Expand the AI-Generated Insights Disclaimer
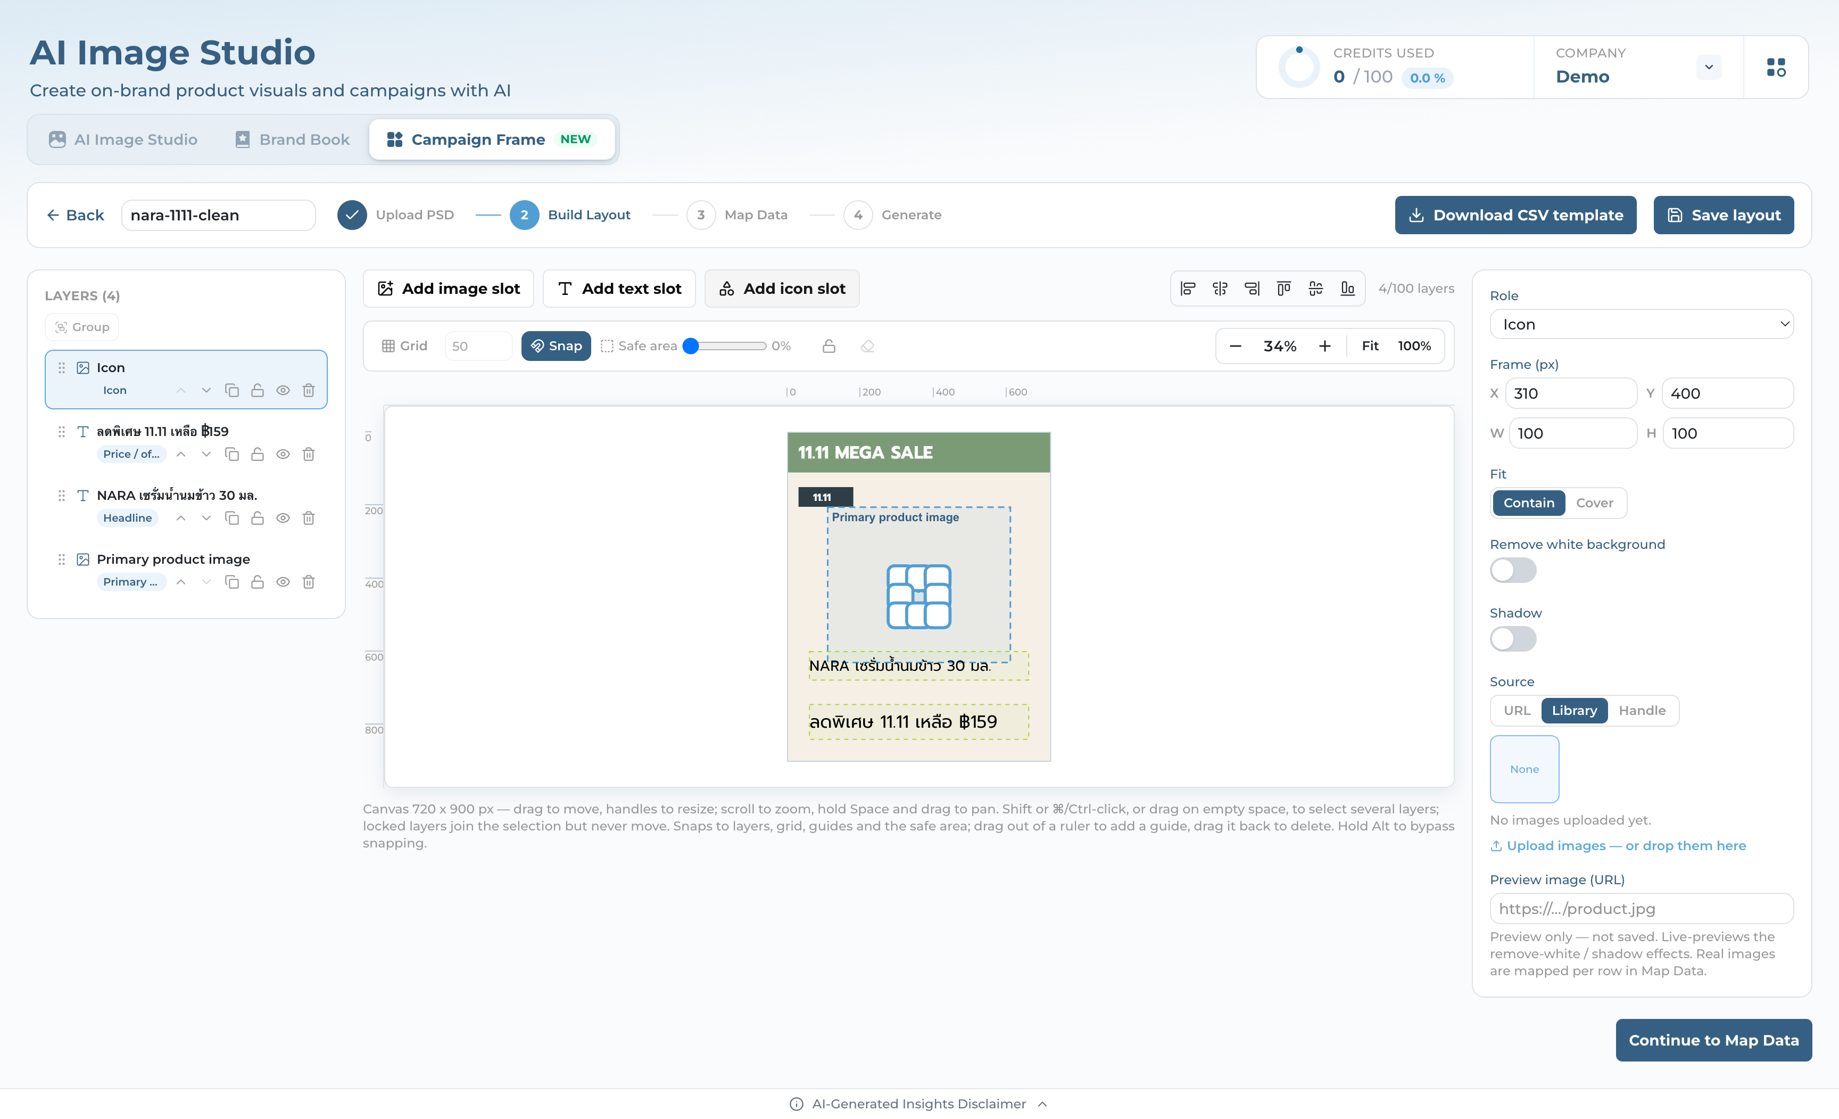Viewport: 1839px width, 1119px height. coord(919,1104)
